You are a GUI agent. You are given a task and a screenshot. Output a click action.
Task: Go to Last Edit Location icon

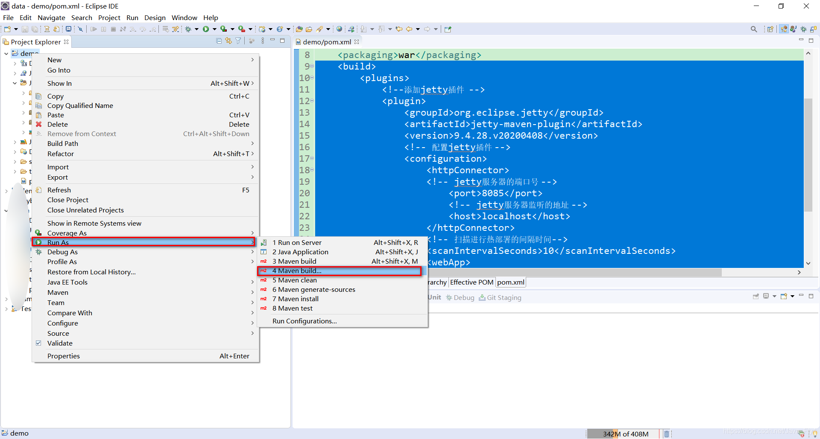(399, 29)
